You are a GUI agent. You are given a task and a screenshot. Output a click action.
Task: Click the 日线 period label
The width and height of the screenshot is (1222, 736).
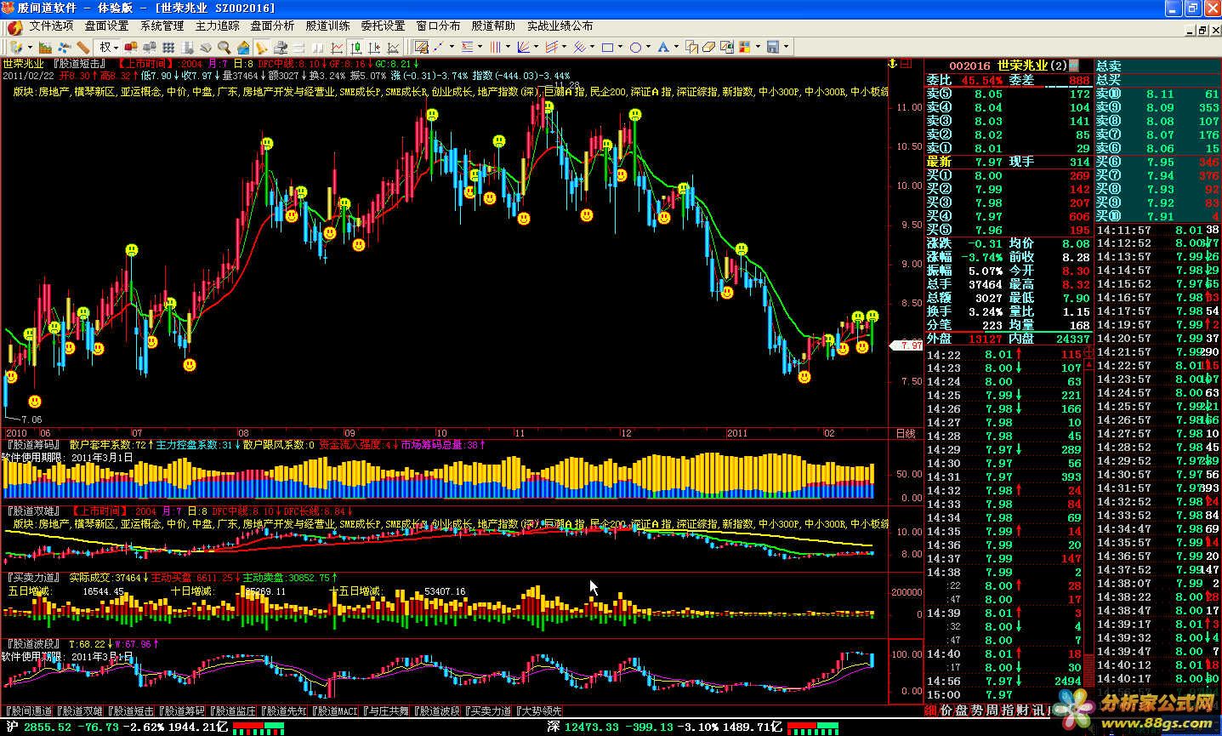[907, 433]
